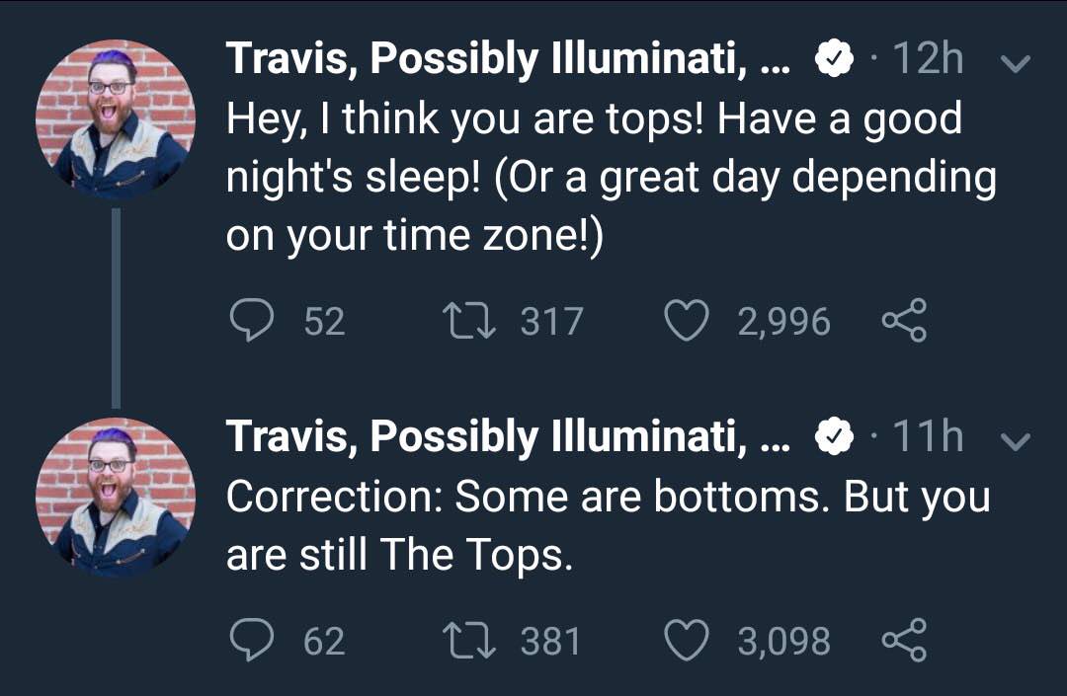The image size is (1067, 696).
Task: Share the Correction tweet using share icon
Action: [x=904, y=640]
